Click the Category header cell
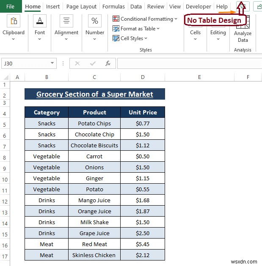The height and width of the screenshot is (266, 262). click(x=47, y=112)
